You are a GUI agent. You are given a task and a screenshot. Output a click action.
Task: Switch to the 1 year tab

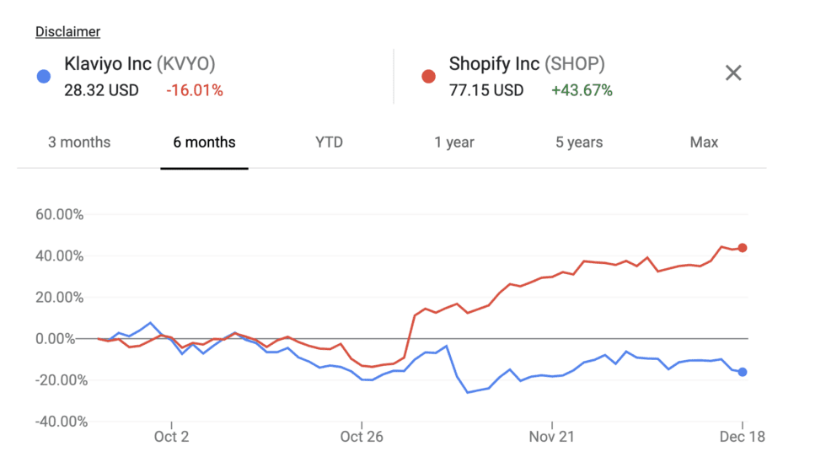pyautogui.click(x=454, y=143)
